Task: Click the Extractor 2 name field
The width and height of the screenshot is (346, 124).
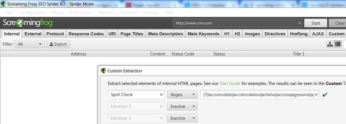Action: [x=136, y=106]
